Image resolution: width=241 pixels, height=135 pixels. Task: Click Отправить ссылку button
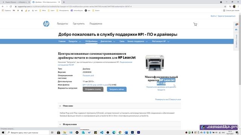(93, 89)
